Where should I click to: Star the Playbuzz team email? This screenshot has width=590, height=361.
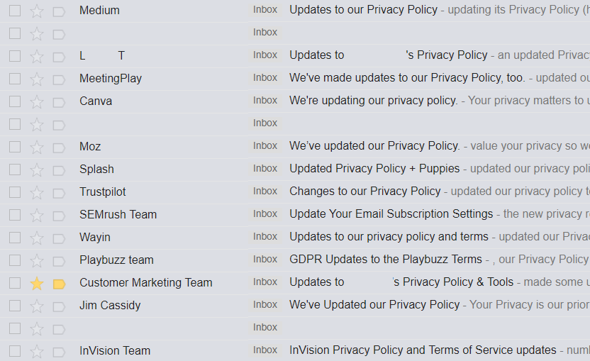tap(36, 261)
